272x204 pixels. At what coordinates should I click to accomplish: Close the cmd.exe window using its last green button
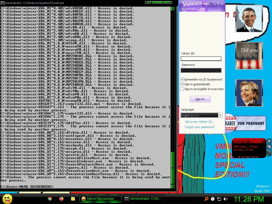point(167,2)
